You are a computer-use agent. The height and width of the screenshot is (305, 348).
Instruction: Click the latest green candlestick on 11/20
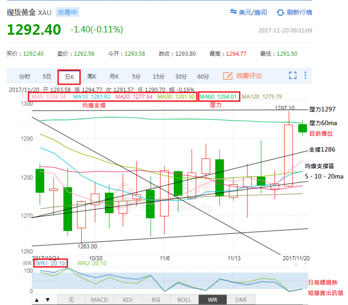tap(303, 128)
